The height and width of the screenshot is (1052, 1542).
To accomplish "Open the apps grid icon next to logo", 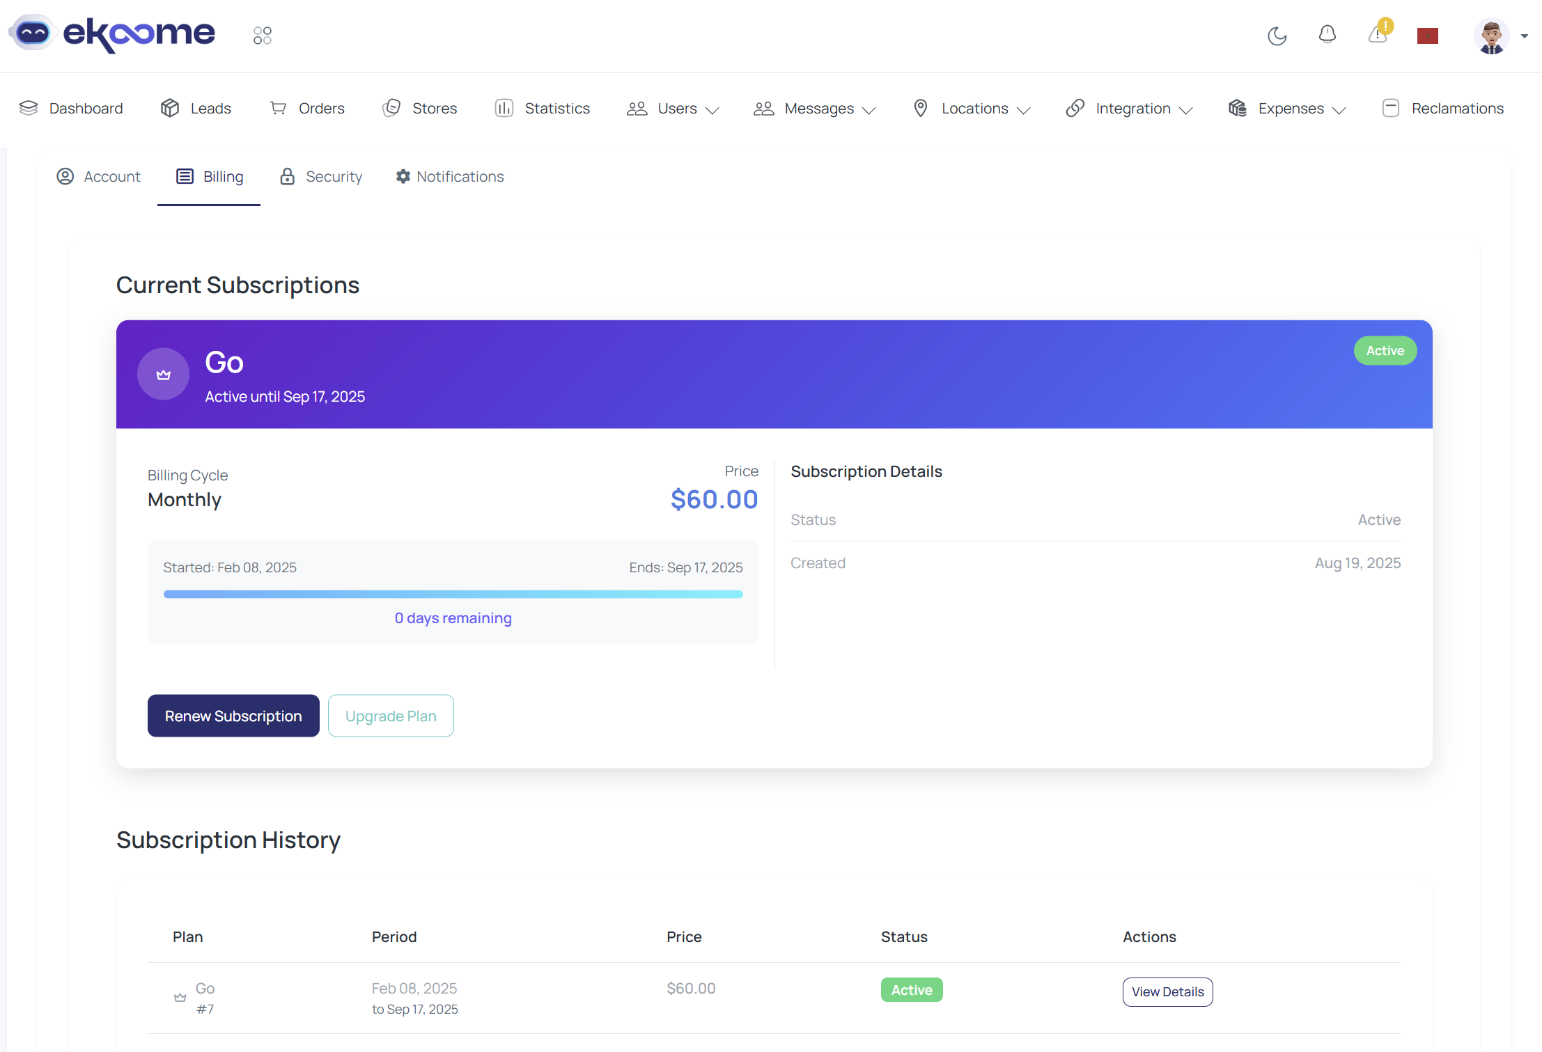I will click(263, 35).
